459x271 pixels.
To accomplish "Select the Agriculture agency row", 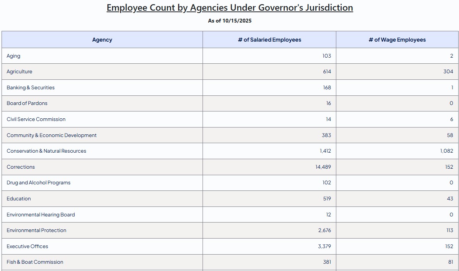I will [x=19, y=71].
